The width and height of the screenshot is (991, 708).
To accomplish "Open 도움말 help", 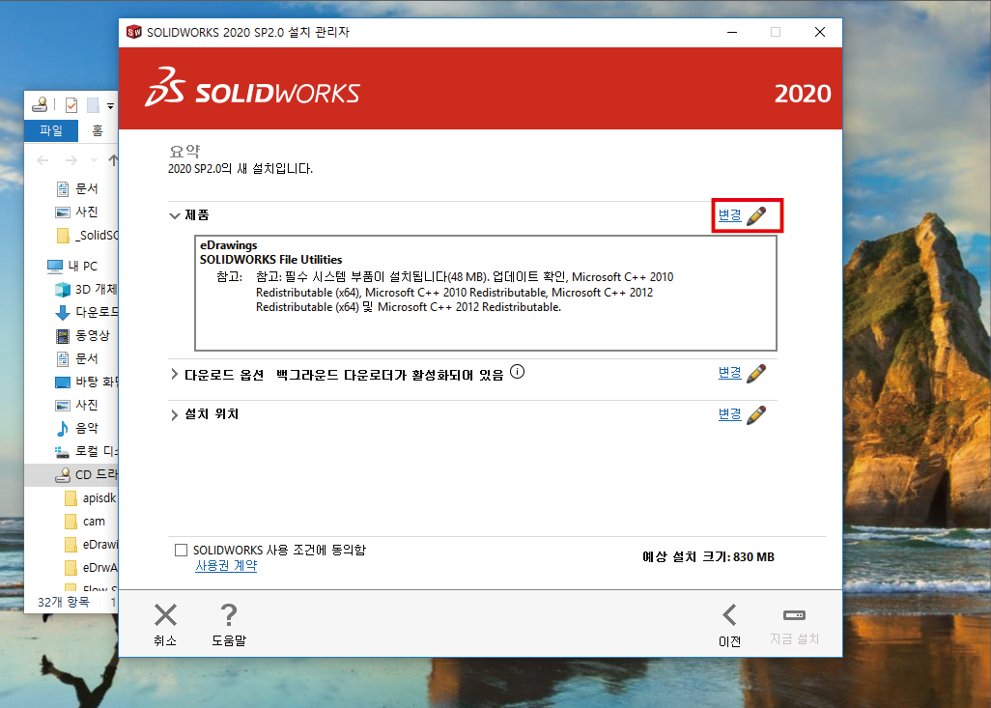I will coord(229,625).
